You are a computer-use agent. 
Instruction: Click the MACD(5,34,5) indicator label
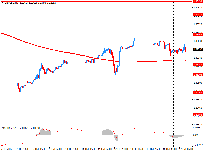click(x=9, y=128)
